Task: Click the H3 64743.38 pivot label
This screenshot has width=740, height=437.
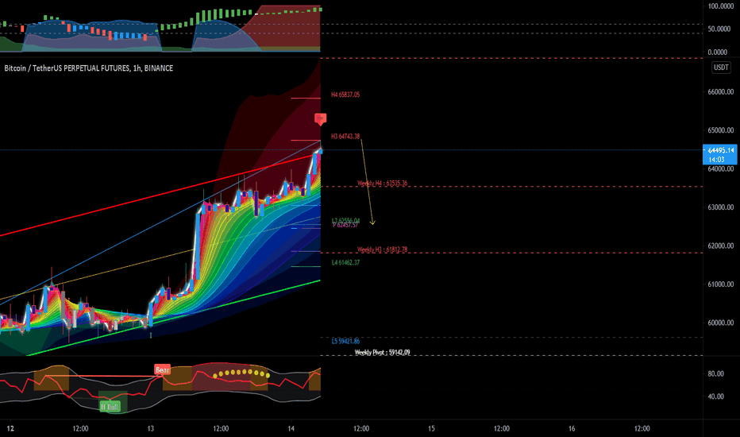Action: tap(345, 136)
